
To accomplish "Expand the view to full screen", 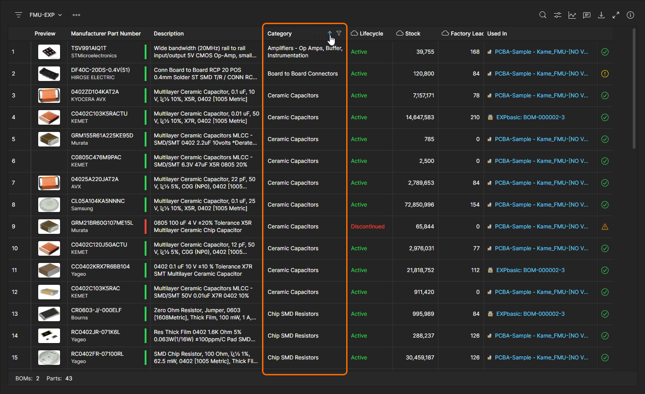I will tap(615, 15).
